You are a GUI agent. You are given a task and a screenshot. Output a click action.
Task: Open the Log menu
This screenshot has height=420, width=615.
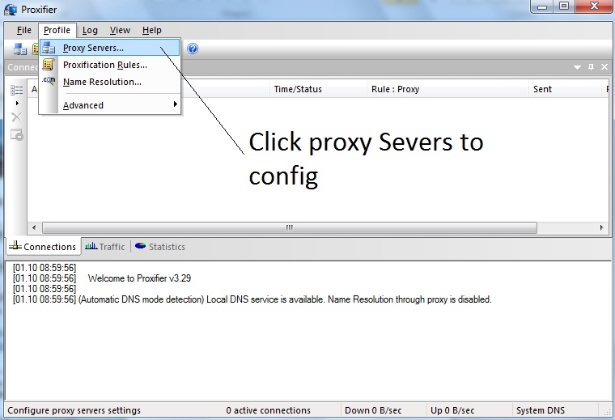[90, 30]
